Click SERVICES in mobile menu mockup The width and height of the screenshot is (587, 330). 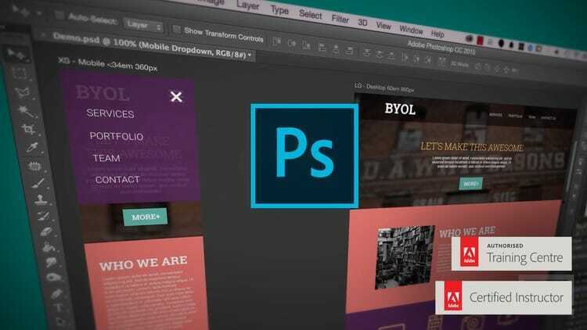click(x=110, y=113)
